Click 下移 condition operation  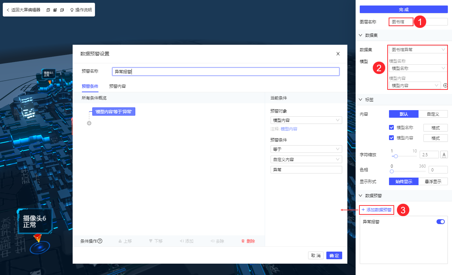[156, 241]
